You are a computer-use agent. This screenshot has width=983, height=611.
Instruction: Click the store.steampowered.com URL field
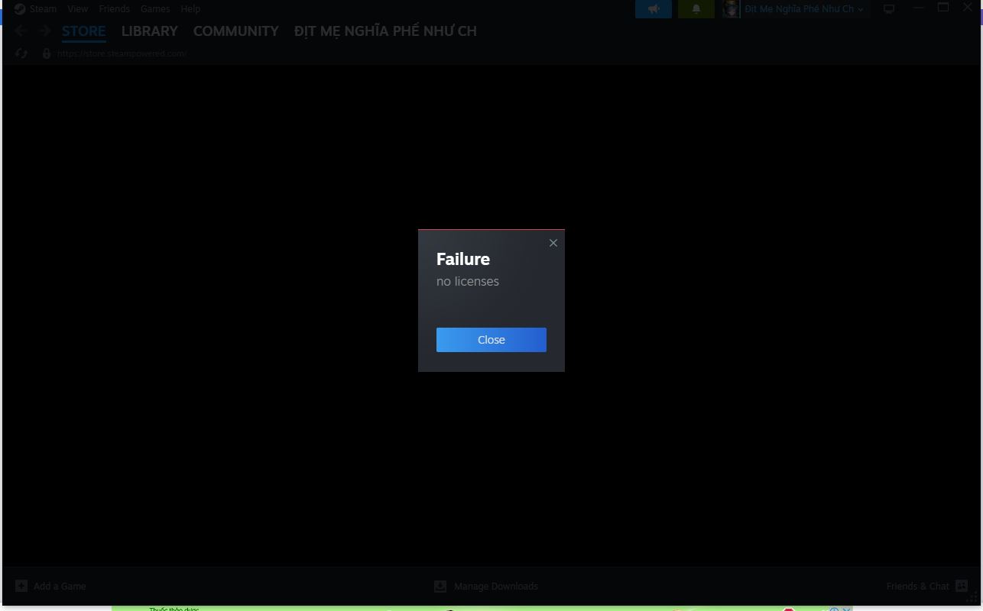click(x=122, y=53)
